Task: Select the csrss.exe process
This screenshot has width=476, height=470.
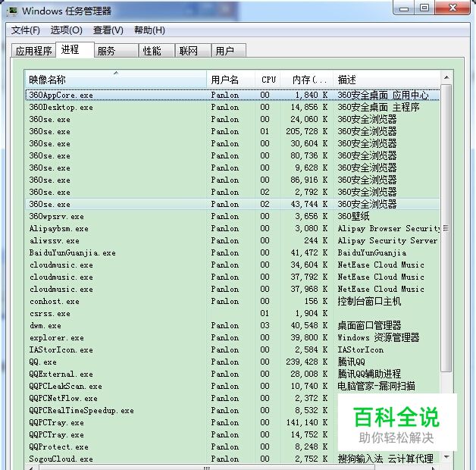Action: (232, 313)
